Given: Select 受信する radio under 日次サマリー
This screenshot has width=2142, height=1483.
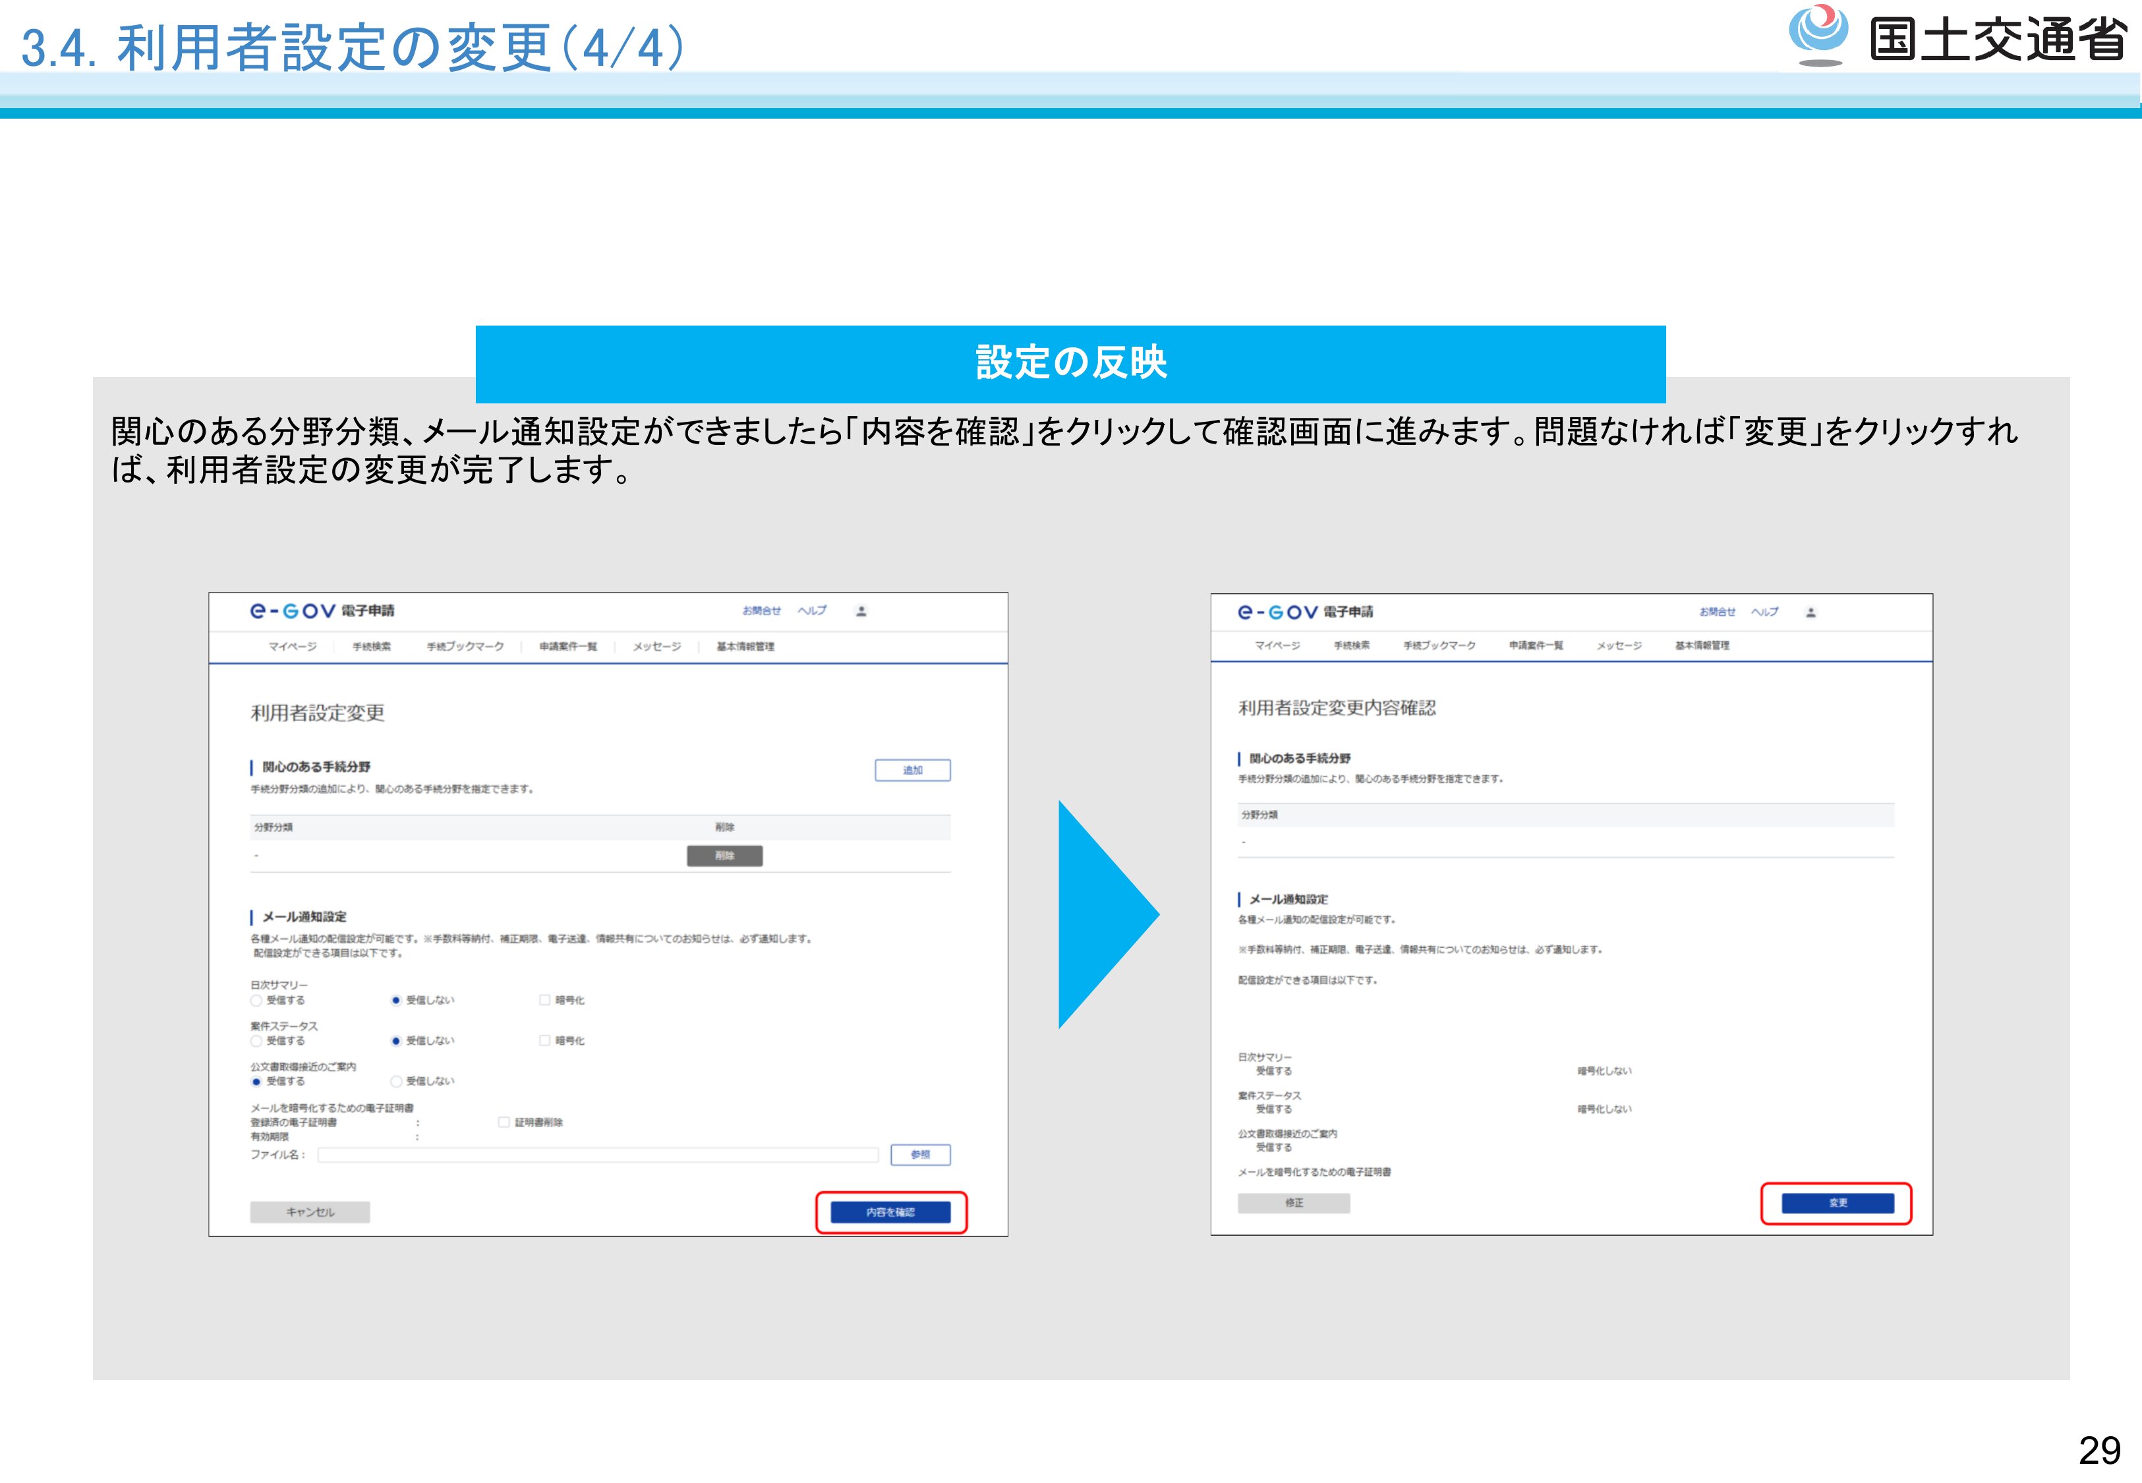Looking at the screenshot, I should [x=256, y=1001].
